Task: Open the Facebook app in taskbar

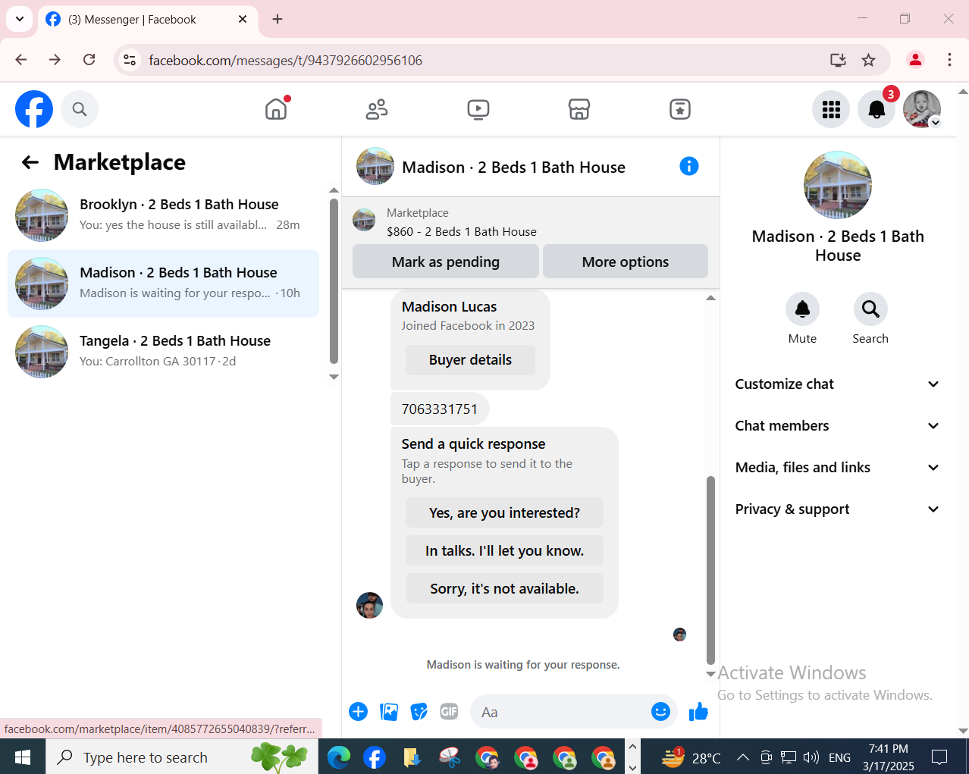Action: [x=375, y=757]
